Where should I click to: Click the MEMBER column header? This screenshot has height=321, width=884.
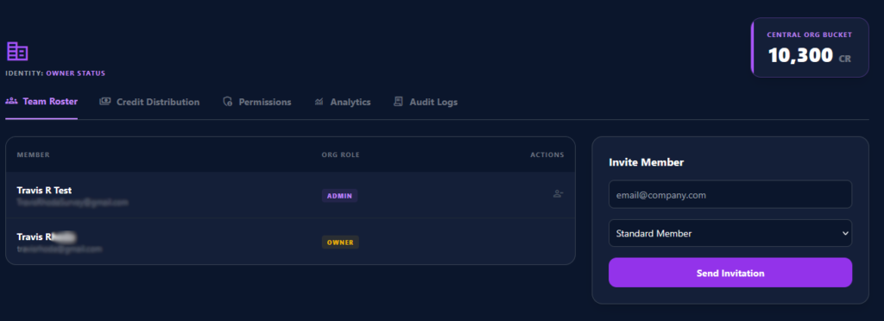pyautogui.click(x=34, y=154)
